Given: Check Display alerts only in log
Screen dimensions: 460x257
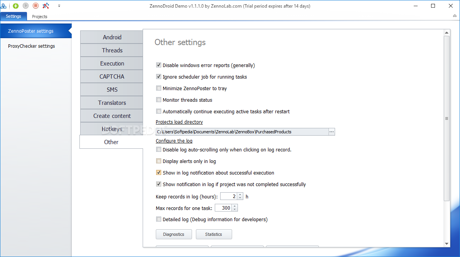Looking at the screenshot, I should tap(159, 161).
